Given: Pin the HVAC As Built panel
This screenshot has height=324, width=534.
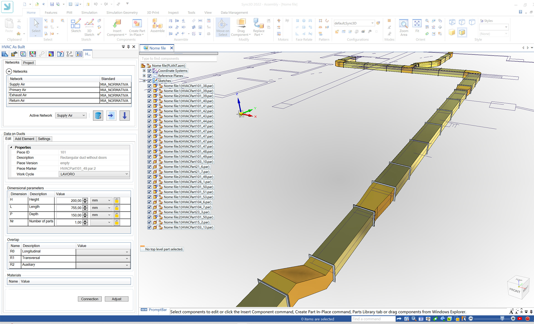Looking at the screenshot, I should [x=128, y=47].
